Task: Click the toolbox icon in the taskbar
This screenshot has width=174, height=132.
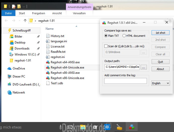Action: [119, 127]
